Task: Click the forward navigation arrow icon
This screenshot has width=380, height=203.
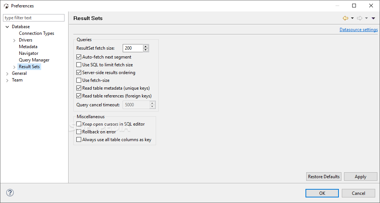Action: (359, 18)
